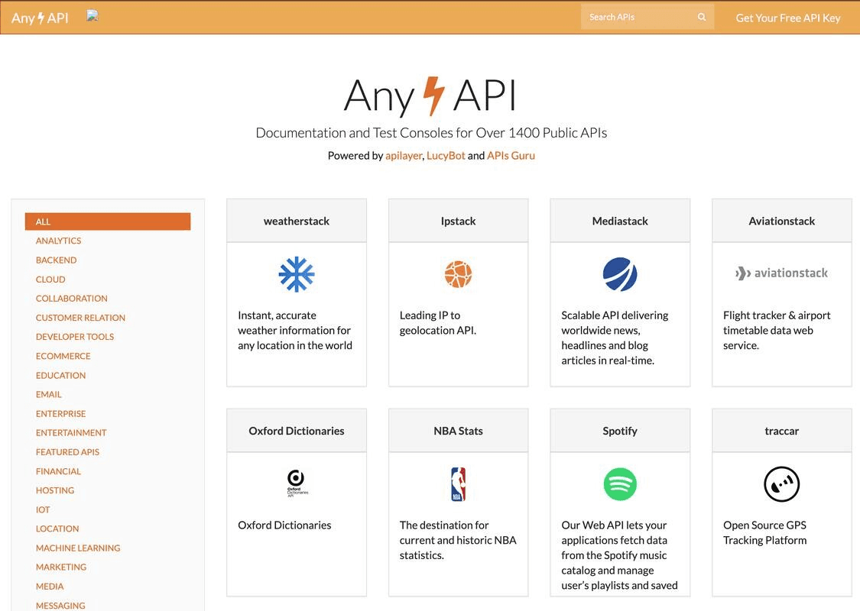Open the apilayer link
Image resolution: width=860 pixels, height=611 pixels.
(x=404, y=156)
